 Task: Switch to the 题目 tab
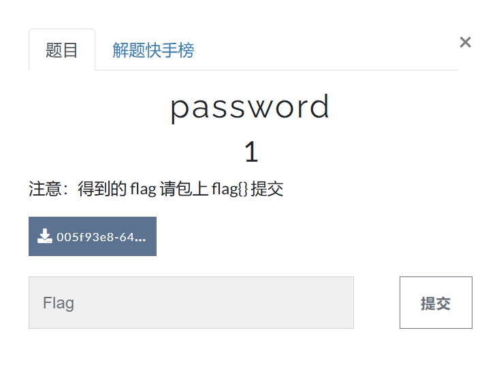point(62,50)
